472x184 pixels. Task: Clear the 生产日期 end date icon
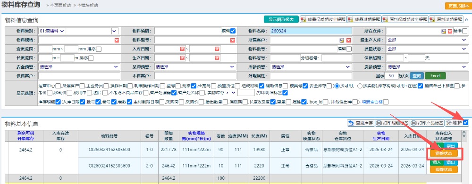pos(217,57)
